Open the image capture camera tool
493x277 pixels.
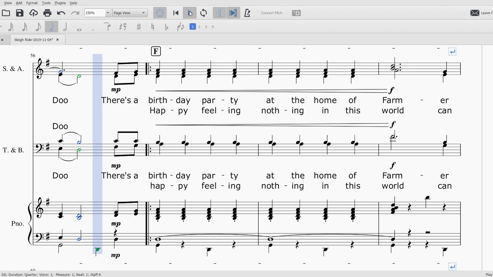click(x=296, y=13)
